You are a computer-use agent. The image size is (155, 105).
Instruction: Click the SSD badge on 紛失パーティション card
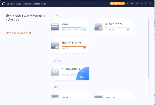[84, 48]
